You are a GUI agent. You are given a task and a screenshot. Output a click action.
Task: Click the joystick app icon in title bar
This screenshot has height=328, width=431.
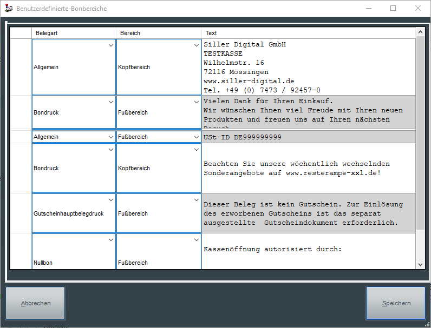click(8, 9)
